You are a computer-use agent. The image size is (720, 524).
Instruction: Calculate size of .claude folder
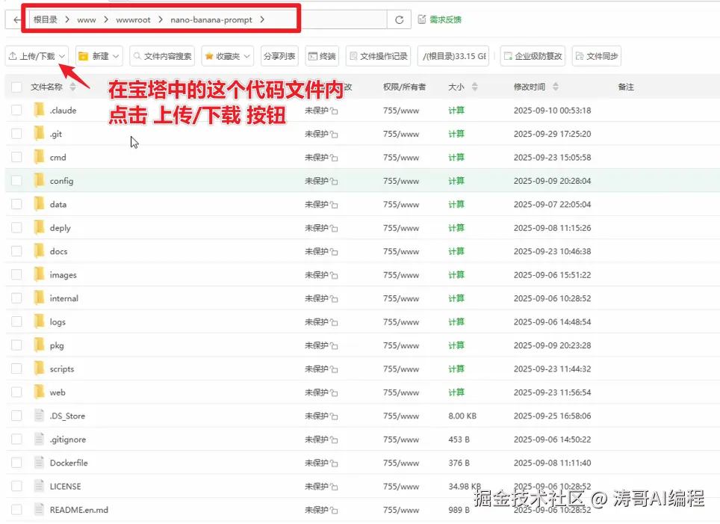tap(456, 111)
